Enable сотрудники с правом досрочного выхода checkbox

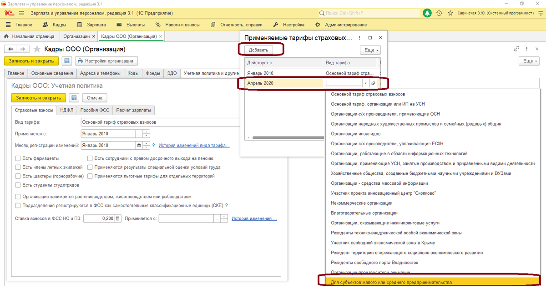point(90,158)
